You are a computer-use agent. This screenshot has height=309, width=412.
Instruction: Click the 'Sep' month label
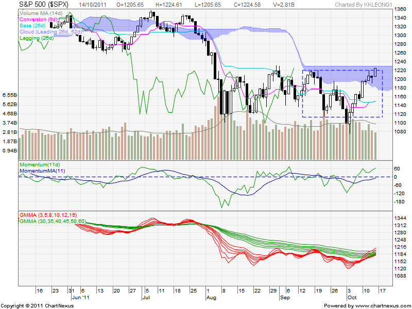[285, 298]
